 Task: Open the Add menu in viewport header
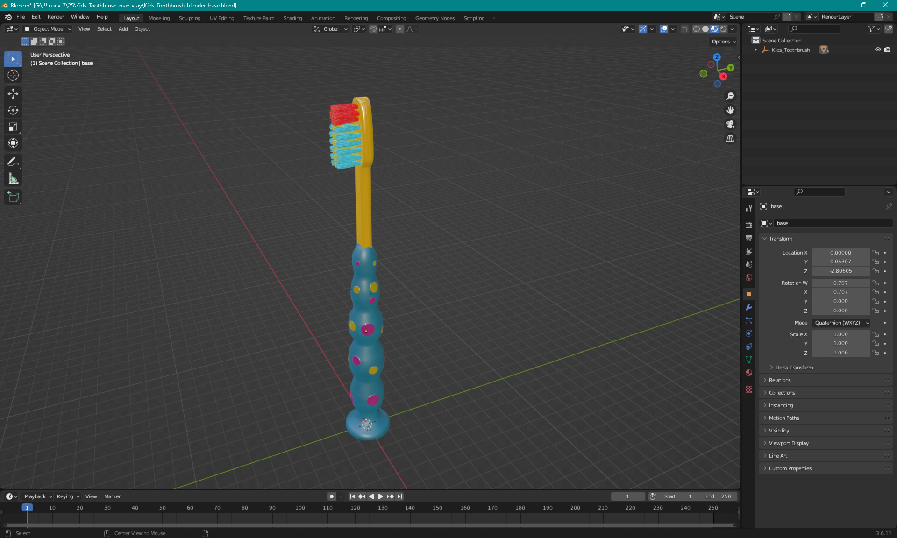pyautogui.click(x=123, y=29)
